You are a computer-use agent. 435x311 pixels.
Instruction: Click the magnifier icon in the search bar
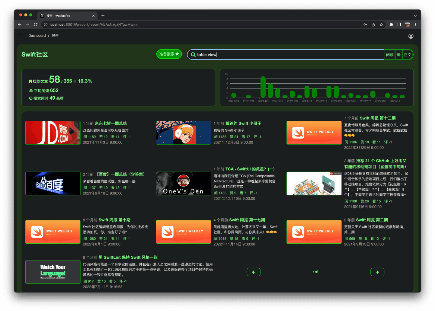[193, 55]
